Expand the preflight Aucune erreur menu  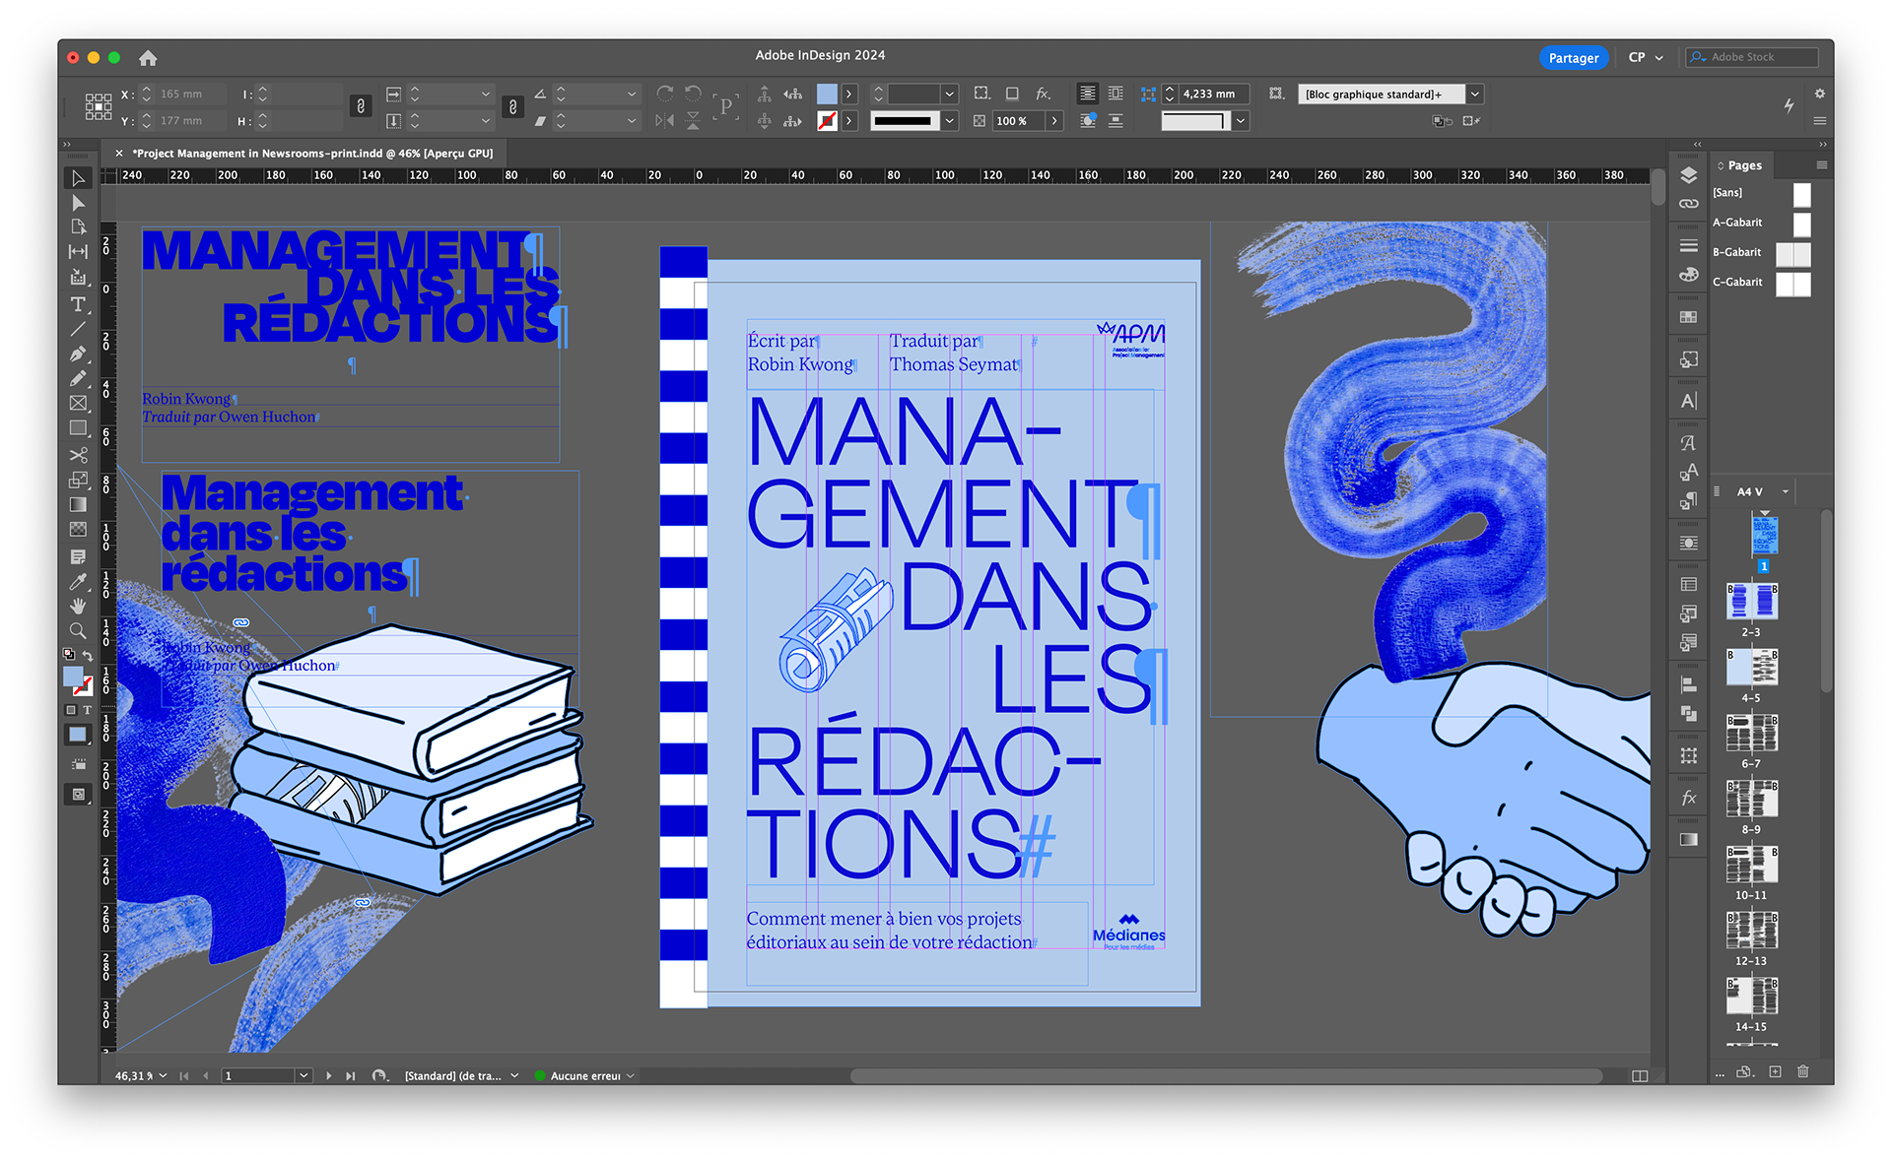pos(631,1075)
